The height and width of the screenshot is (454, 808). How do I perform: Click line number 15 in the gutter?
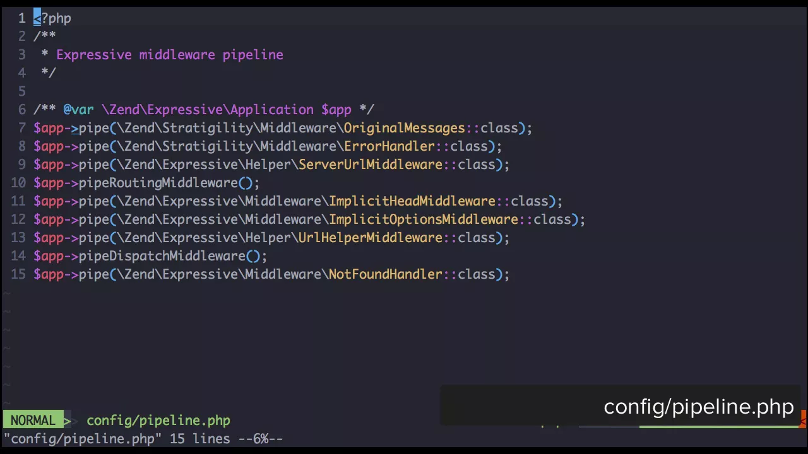coord(18,274)
